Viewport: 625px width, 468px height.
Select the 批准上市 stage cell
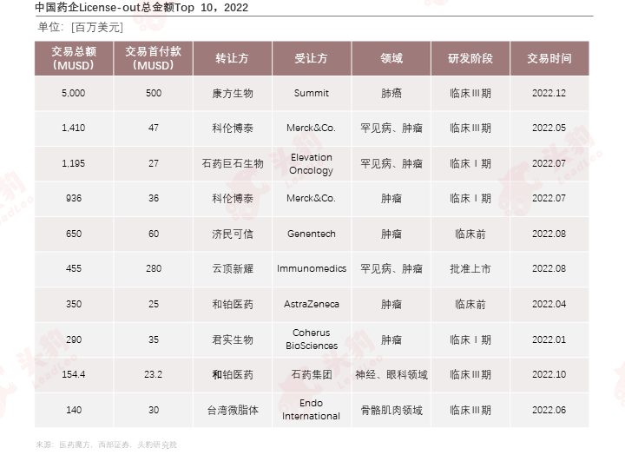470,268
